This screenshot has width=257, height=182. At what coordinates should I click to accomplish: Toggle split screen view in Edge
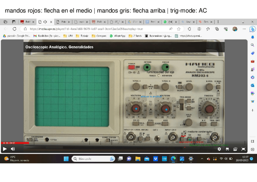(x=199, y=29)
